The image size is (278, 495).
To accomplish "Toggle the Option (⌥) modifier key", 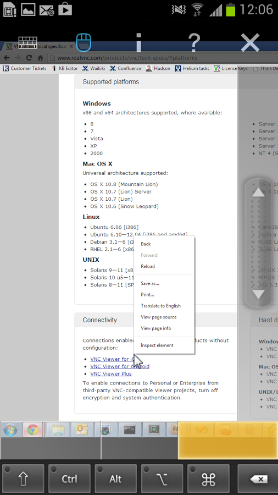I will (x=162, y=479).
